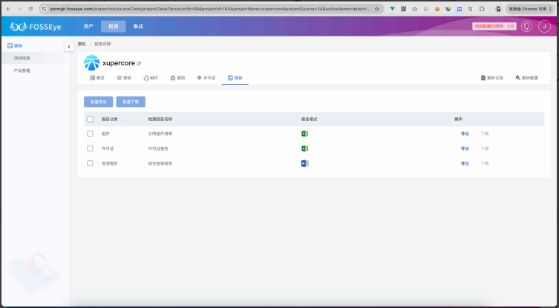Click the 批量导出 button
Viewport: 559px width, 308px height.
pos(99,102)
